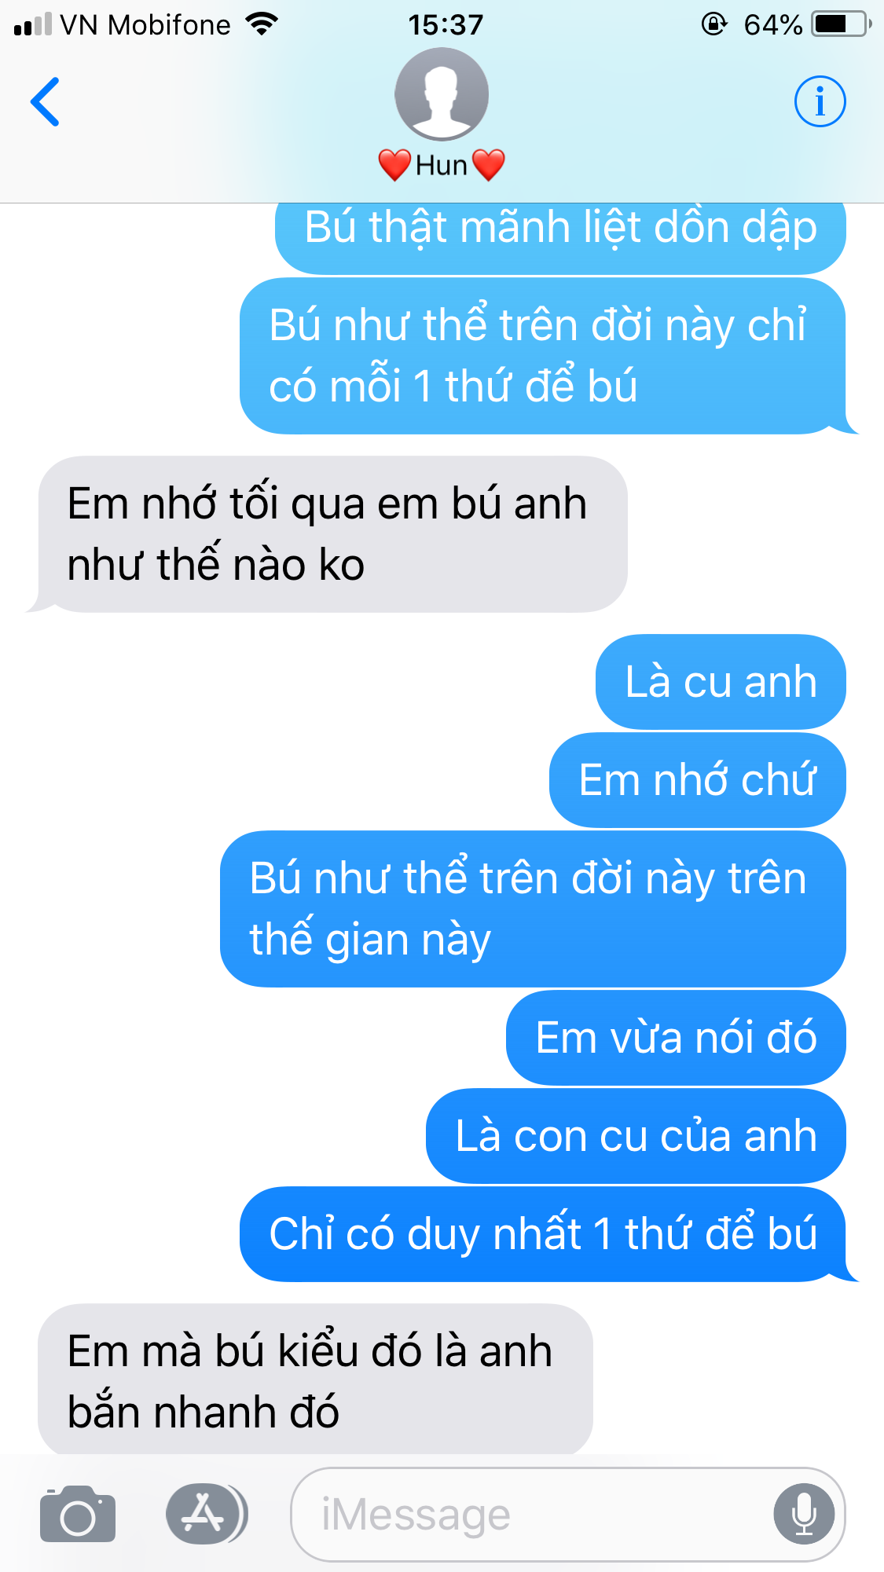Screen dimensions: 884x1572
Task: Open conversation details via info icon
Action: (820, 101)
